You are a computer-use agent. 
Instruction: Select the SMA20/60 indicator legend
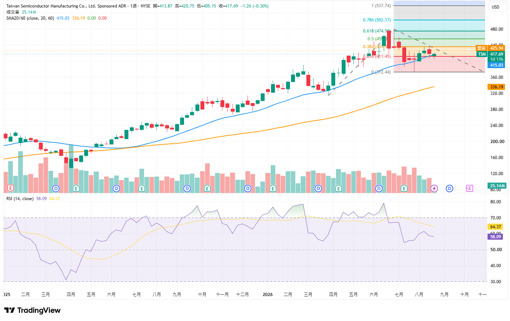tap(30, 18)
